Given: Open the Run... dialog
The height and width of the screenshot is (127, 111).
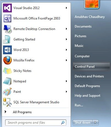Looking at the screenshot, I should click(79, 105).
